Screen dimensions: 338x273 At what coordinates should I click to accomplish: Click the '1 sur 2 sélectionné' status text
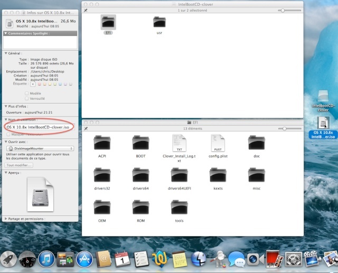click(x=192, y=11)
